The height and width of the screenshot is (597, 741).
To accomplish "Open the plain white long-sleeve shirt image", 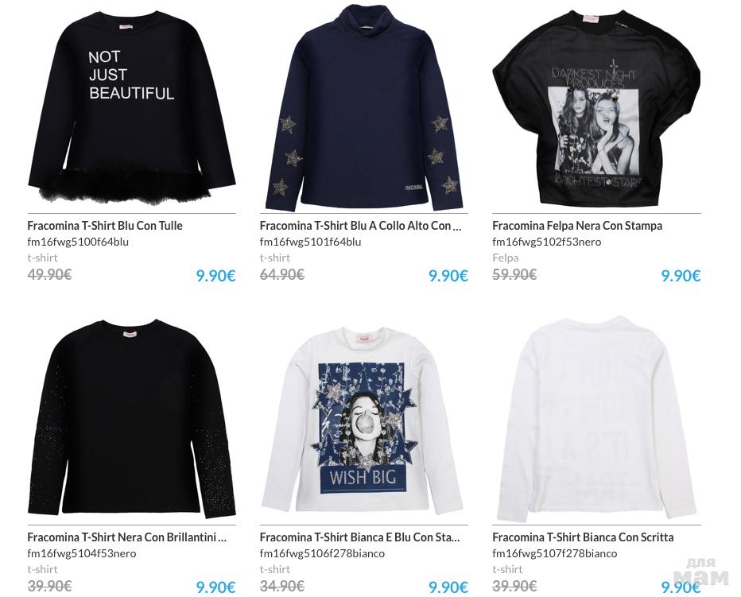I will (x=596, y=419).
